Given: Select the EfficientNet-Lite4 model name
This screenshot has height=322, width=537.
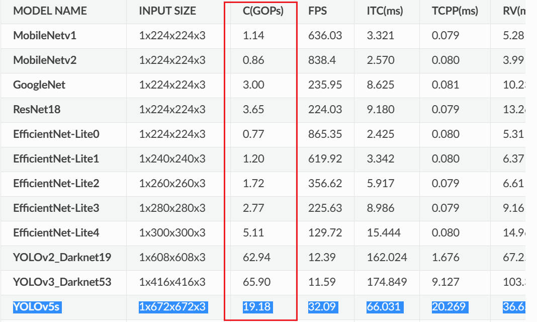Looking at the screenshot, I should pyautogui.click(x=56, y=233).
